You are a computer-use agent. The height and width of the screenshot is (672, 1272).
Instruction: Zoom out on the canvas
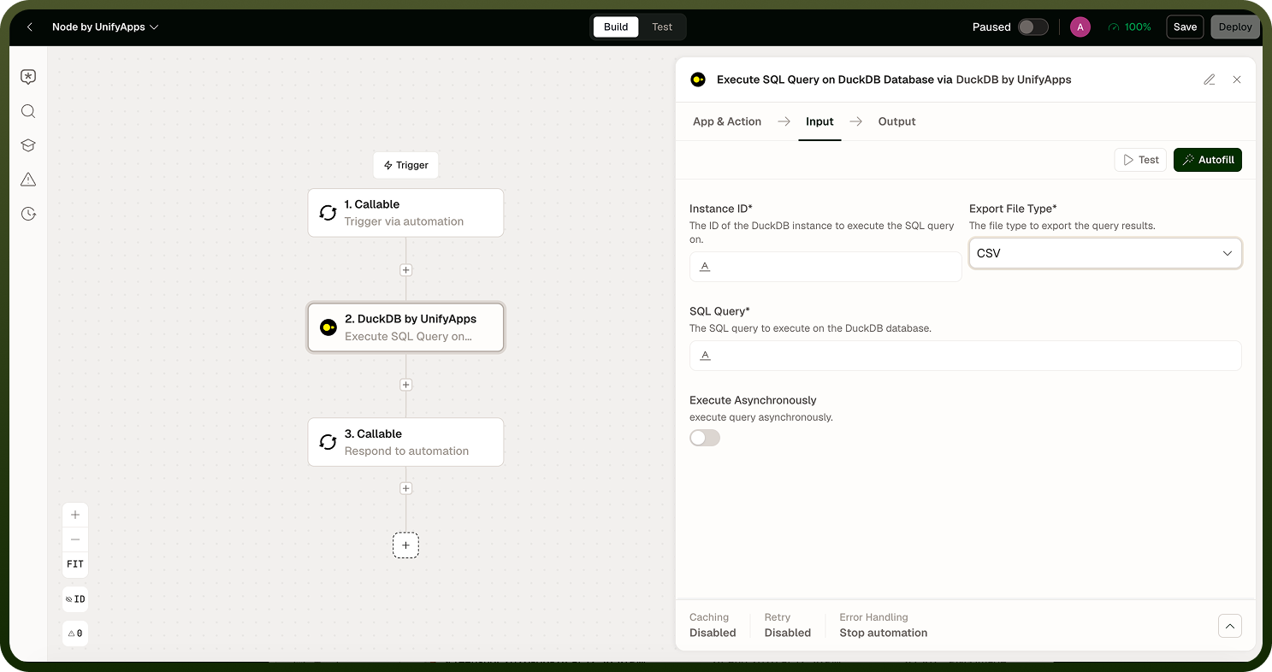click(75, 539)
